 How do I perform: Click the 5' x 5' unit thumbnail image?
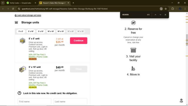point(22,41)
